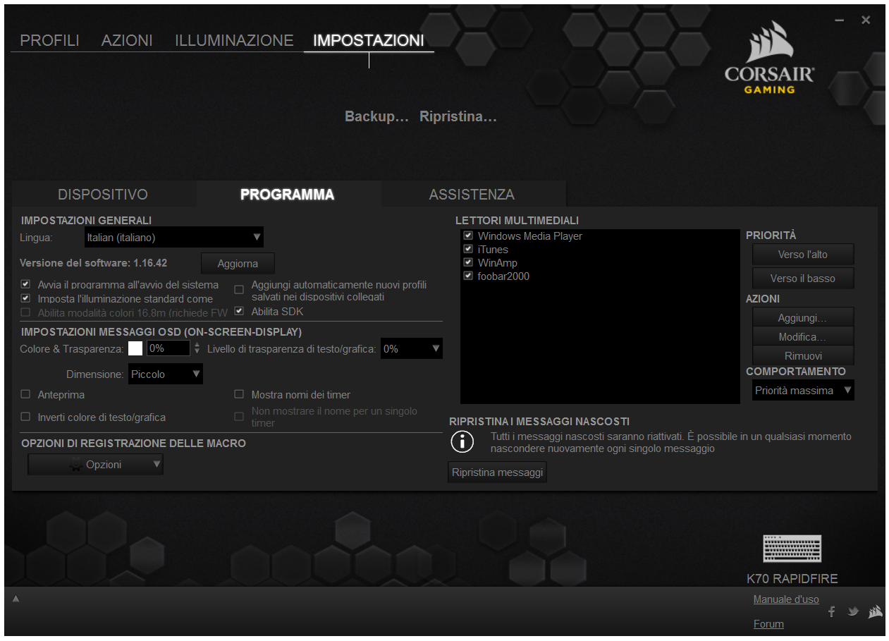Switch to the PROFILI tab
889x641 pixels.
point(49,40)
